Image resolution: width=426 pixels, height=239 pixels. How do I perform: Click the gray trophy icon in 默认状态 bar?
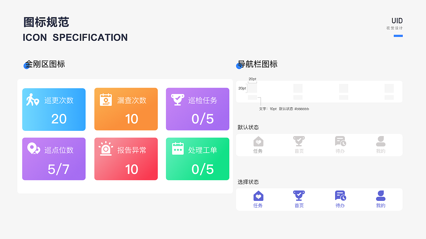coord(299,141)
